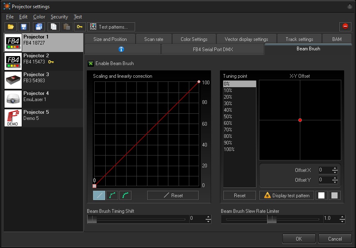Open the blue info icon tab
Image resolution: width=356 pixels, height=248 pixels.
coord(122,50)
